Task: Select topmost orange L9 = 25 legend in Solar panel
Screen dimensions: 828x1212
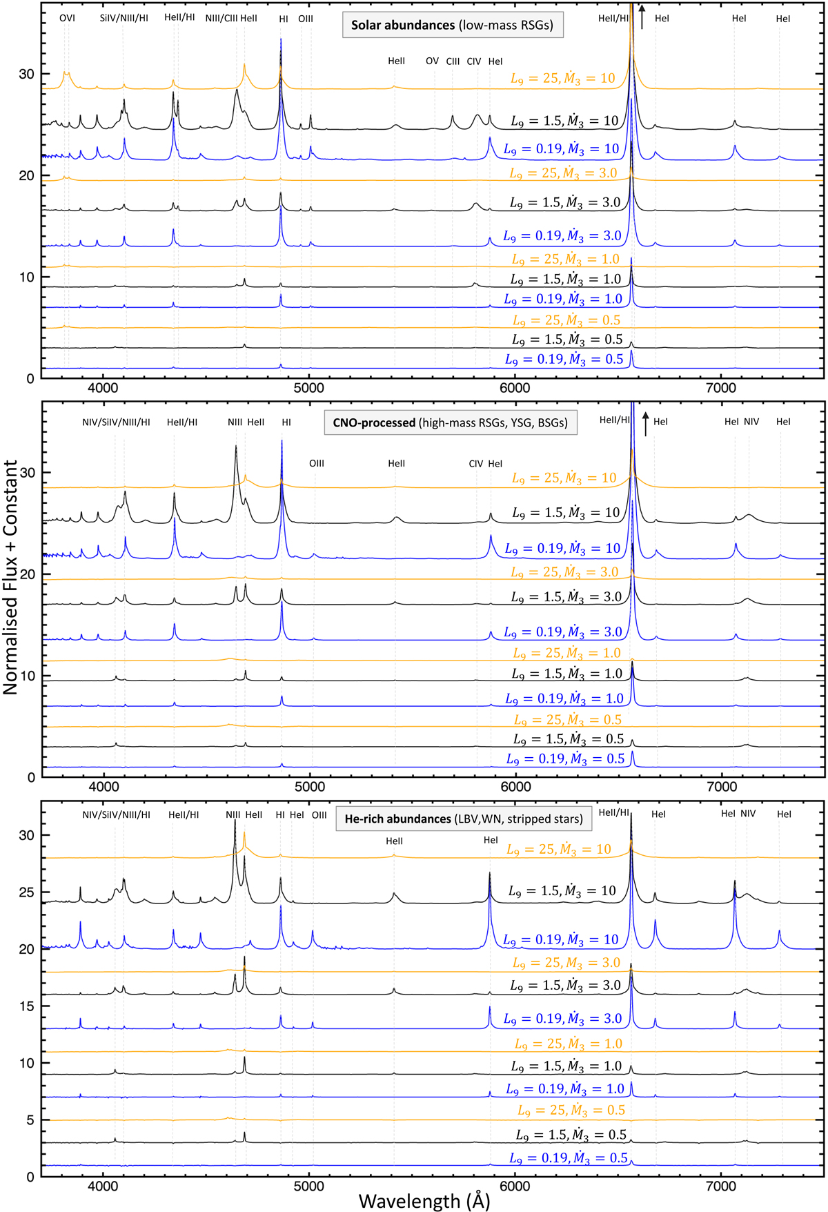Action: (x=562, y=79)
